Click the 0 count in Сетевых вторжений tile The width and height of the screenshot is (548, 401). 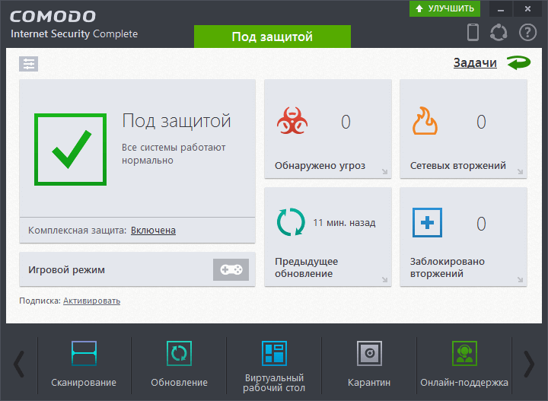point(481,122)
